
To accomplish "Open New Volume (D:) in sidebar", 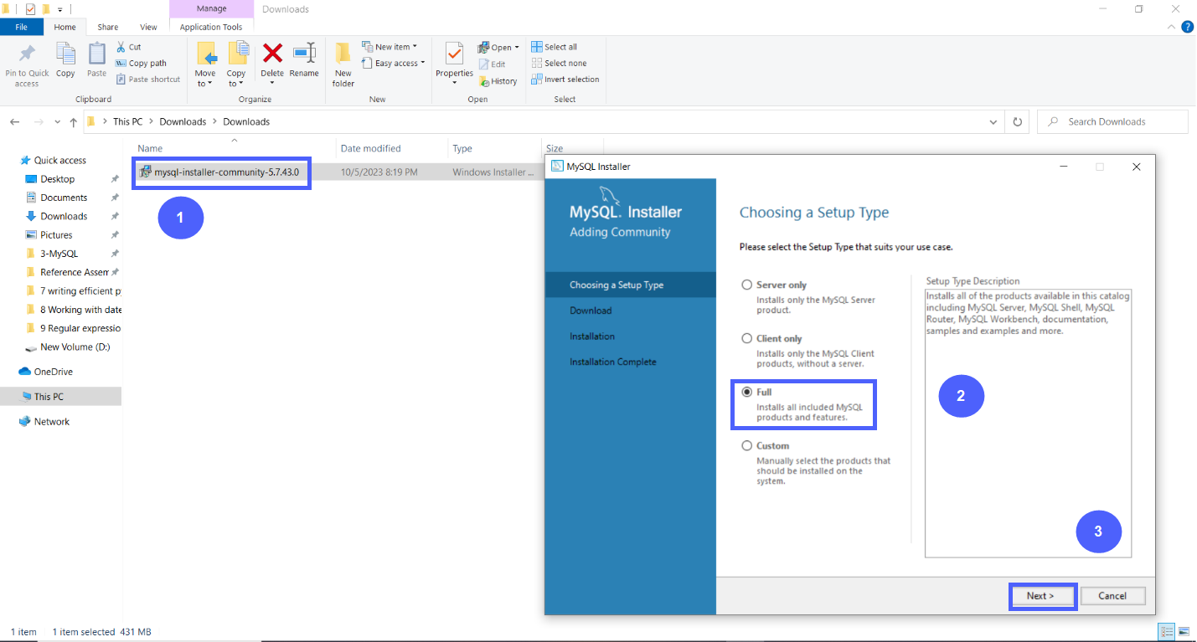I will [x=75, y=347].
